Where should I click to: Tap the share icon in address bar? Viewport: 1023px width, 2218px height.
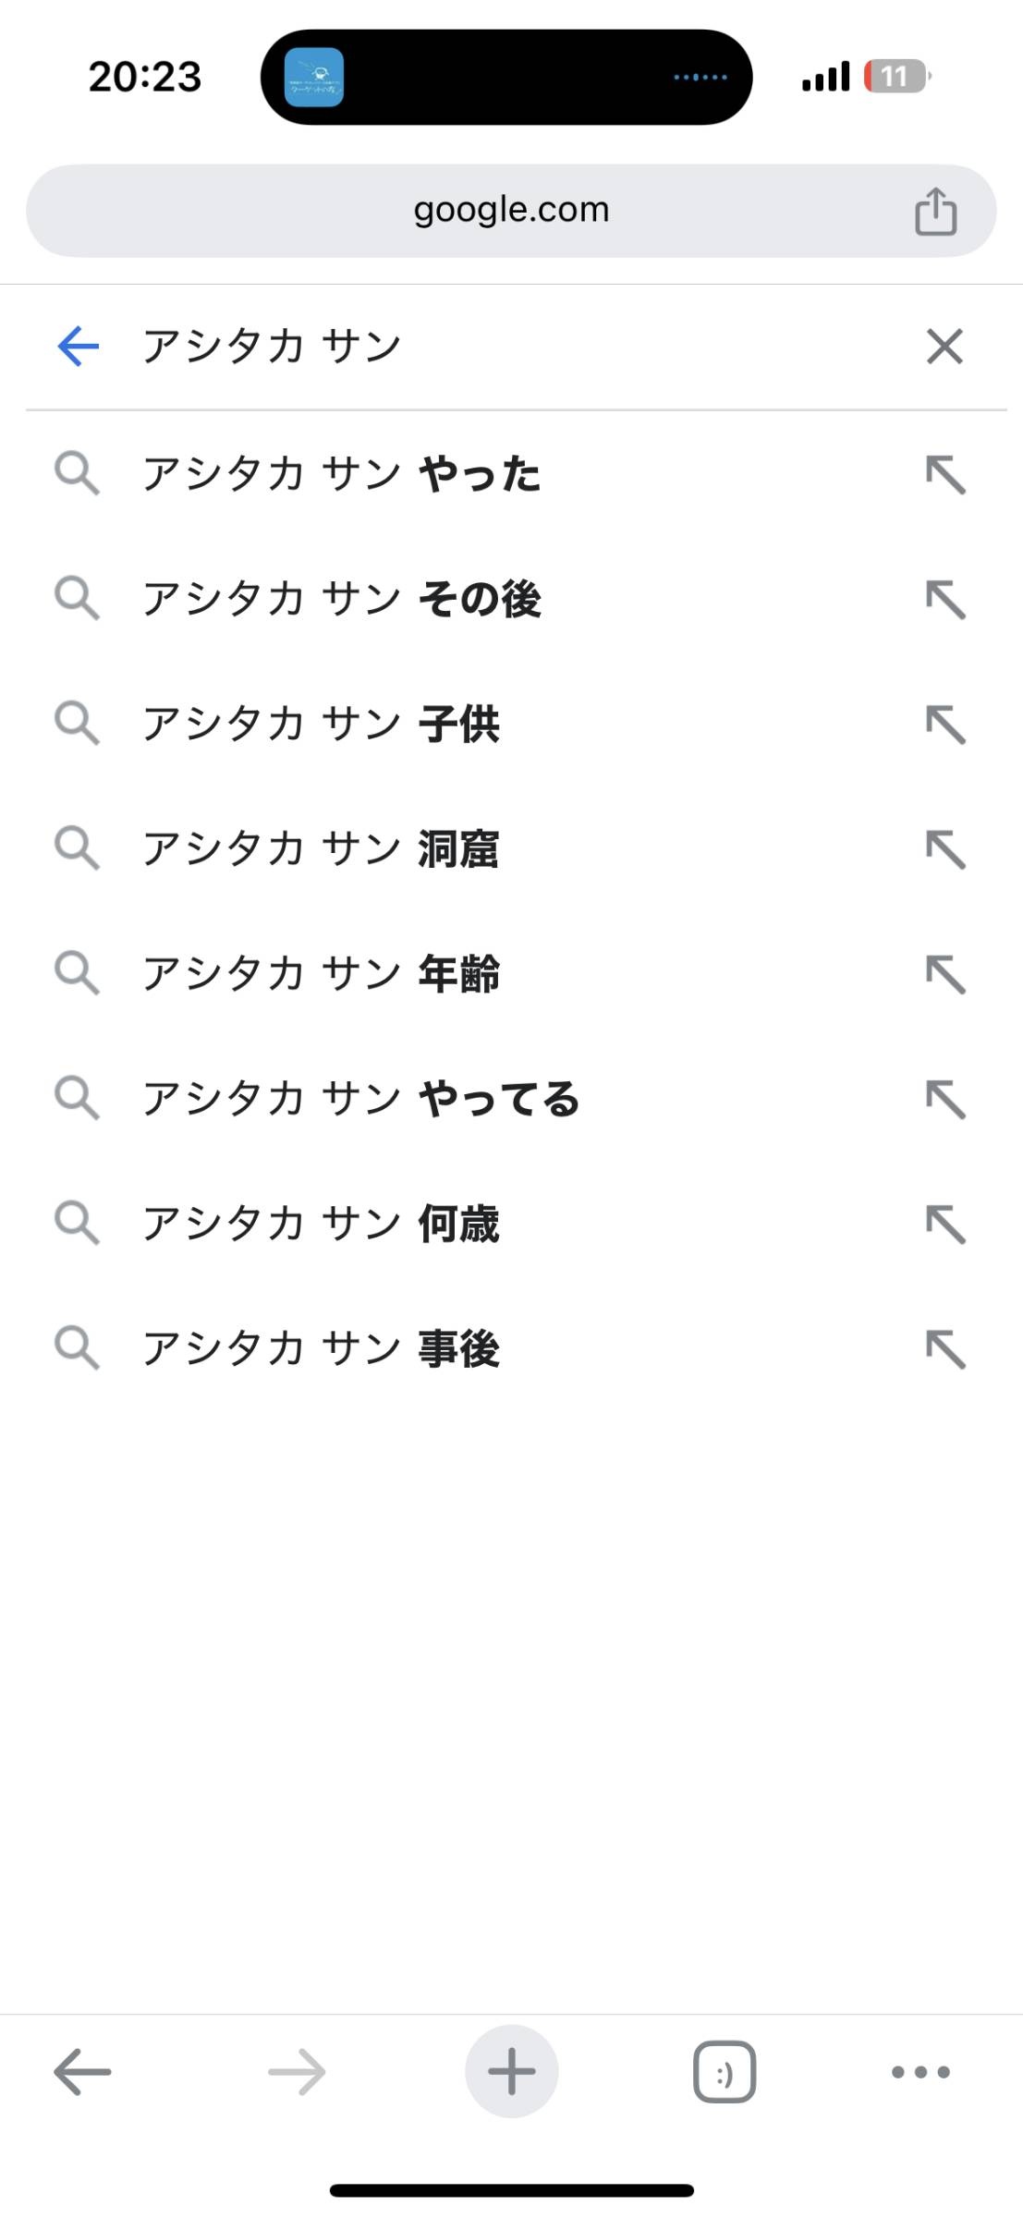[935, 212]
